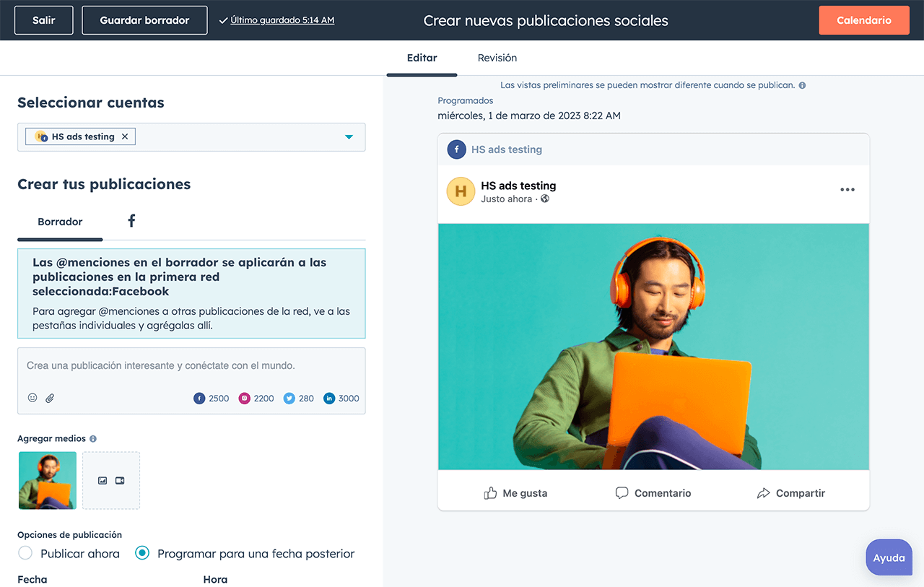Click the emoji smiley icon
Viewport: 924px width, 587px height.
tap(32, 398)
